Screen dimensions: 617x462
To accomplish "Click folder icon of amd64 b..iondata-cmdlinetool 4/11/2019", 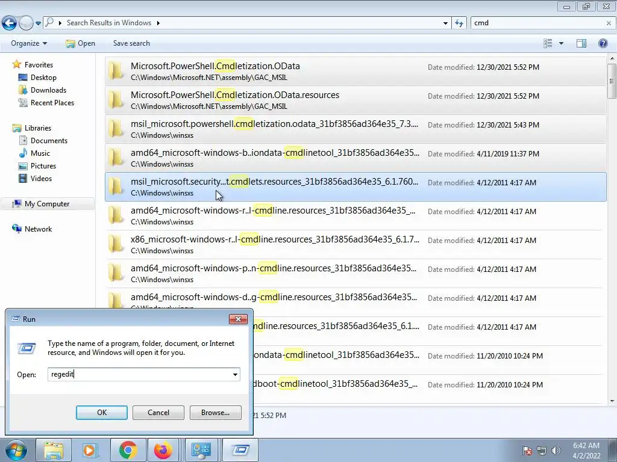I will pos(116,158).
